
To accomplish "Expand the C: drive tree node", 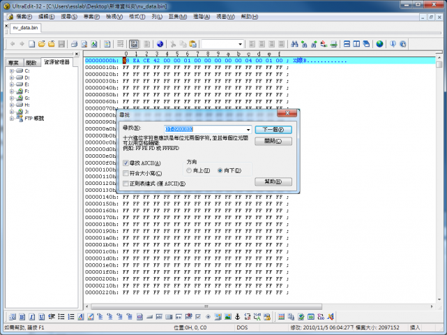I will pos(12,70).
